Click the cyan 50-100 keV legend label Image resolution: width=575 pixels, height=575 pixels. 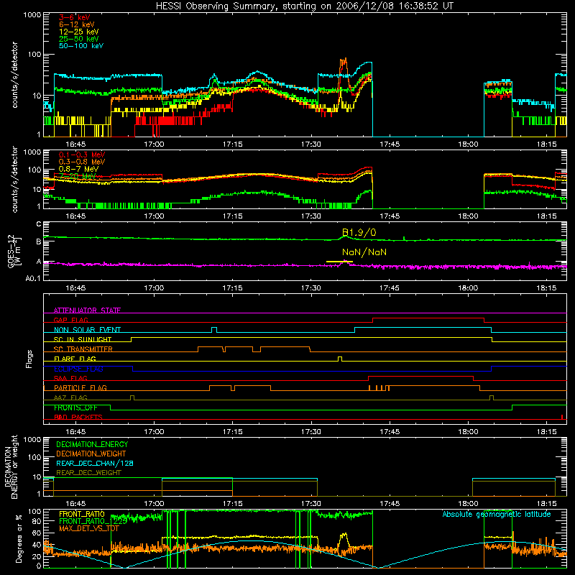click(x=81, y=46)
